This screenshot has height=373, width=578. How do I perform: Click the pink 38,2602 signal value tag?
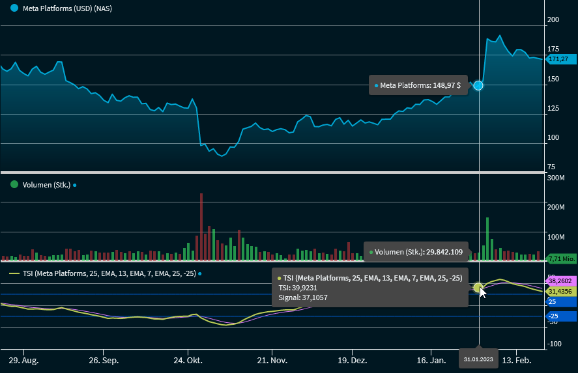(560, 281)
